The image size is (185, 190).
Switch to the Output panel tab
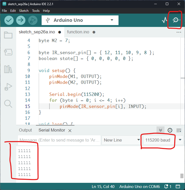pos(25,130)
